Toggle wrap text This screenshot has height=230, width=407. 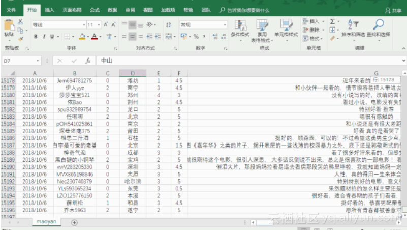tap(169, 25)
